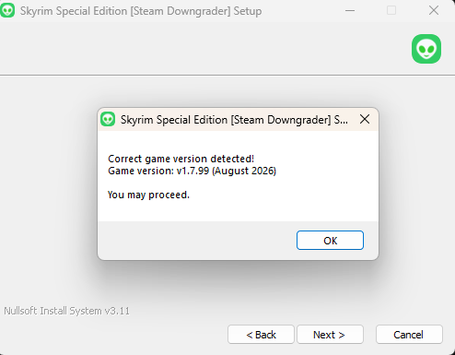Click the Setup window's title text
455x355 pixels.
point(141,11)
